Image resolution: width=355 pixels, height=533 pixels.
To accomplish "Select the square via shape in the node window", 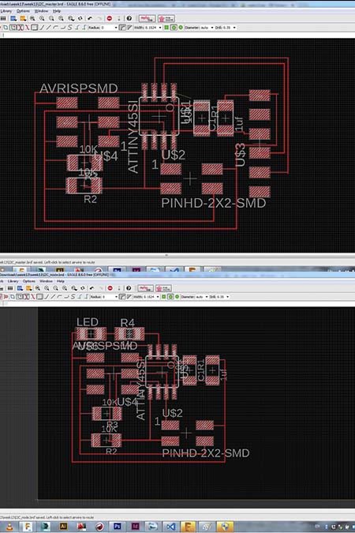I will pyautogui.click(x=163, y=297).
